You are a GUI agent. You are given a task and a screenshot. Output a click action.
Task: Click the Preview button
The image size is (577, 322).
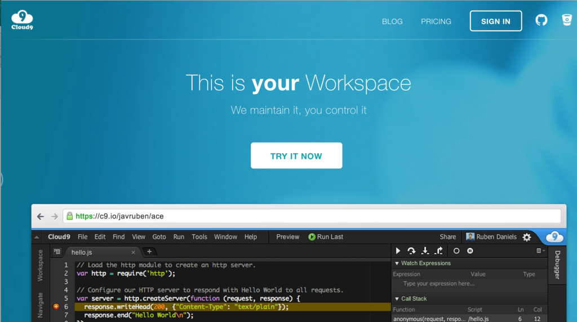[x=288, y=237]
